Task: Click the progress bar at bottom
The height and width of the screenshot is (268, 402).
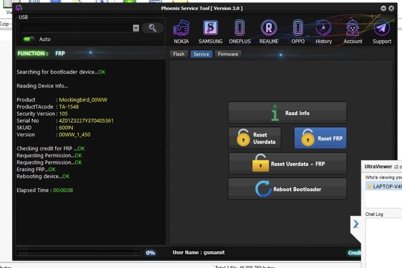Action: coord(78,253)
